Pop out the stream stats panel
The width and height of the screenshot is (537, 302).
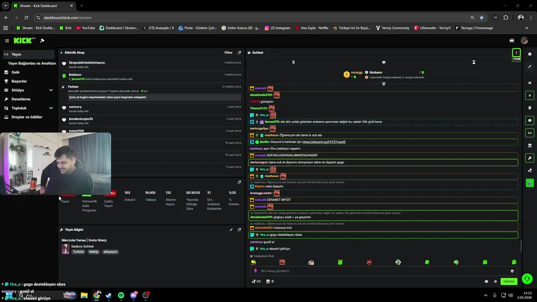pyautogui.click(x=239, y=182)
